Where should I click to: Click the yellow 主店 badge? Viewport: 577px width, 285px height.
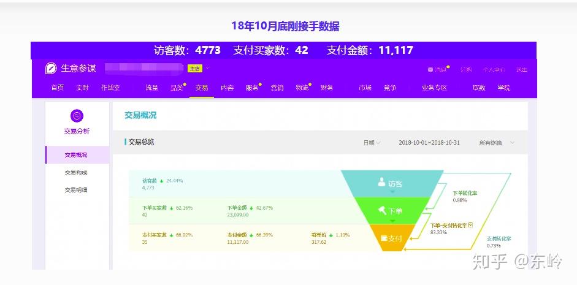(x=195, y=69)
